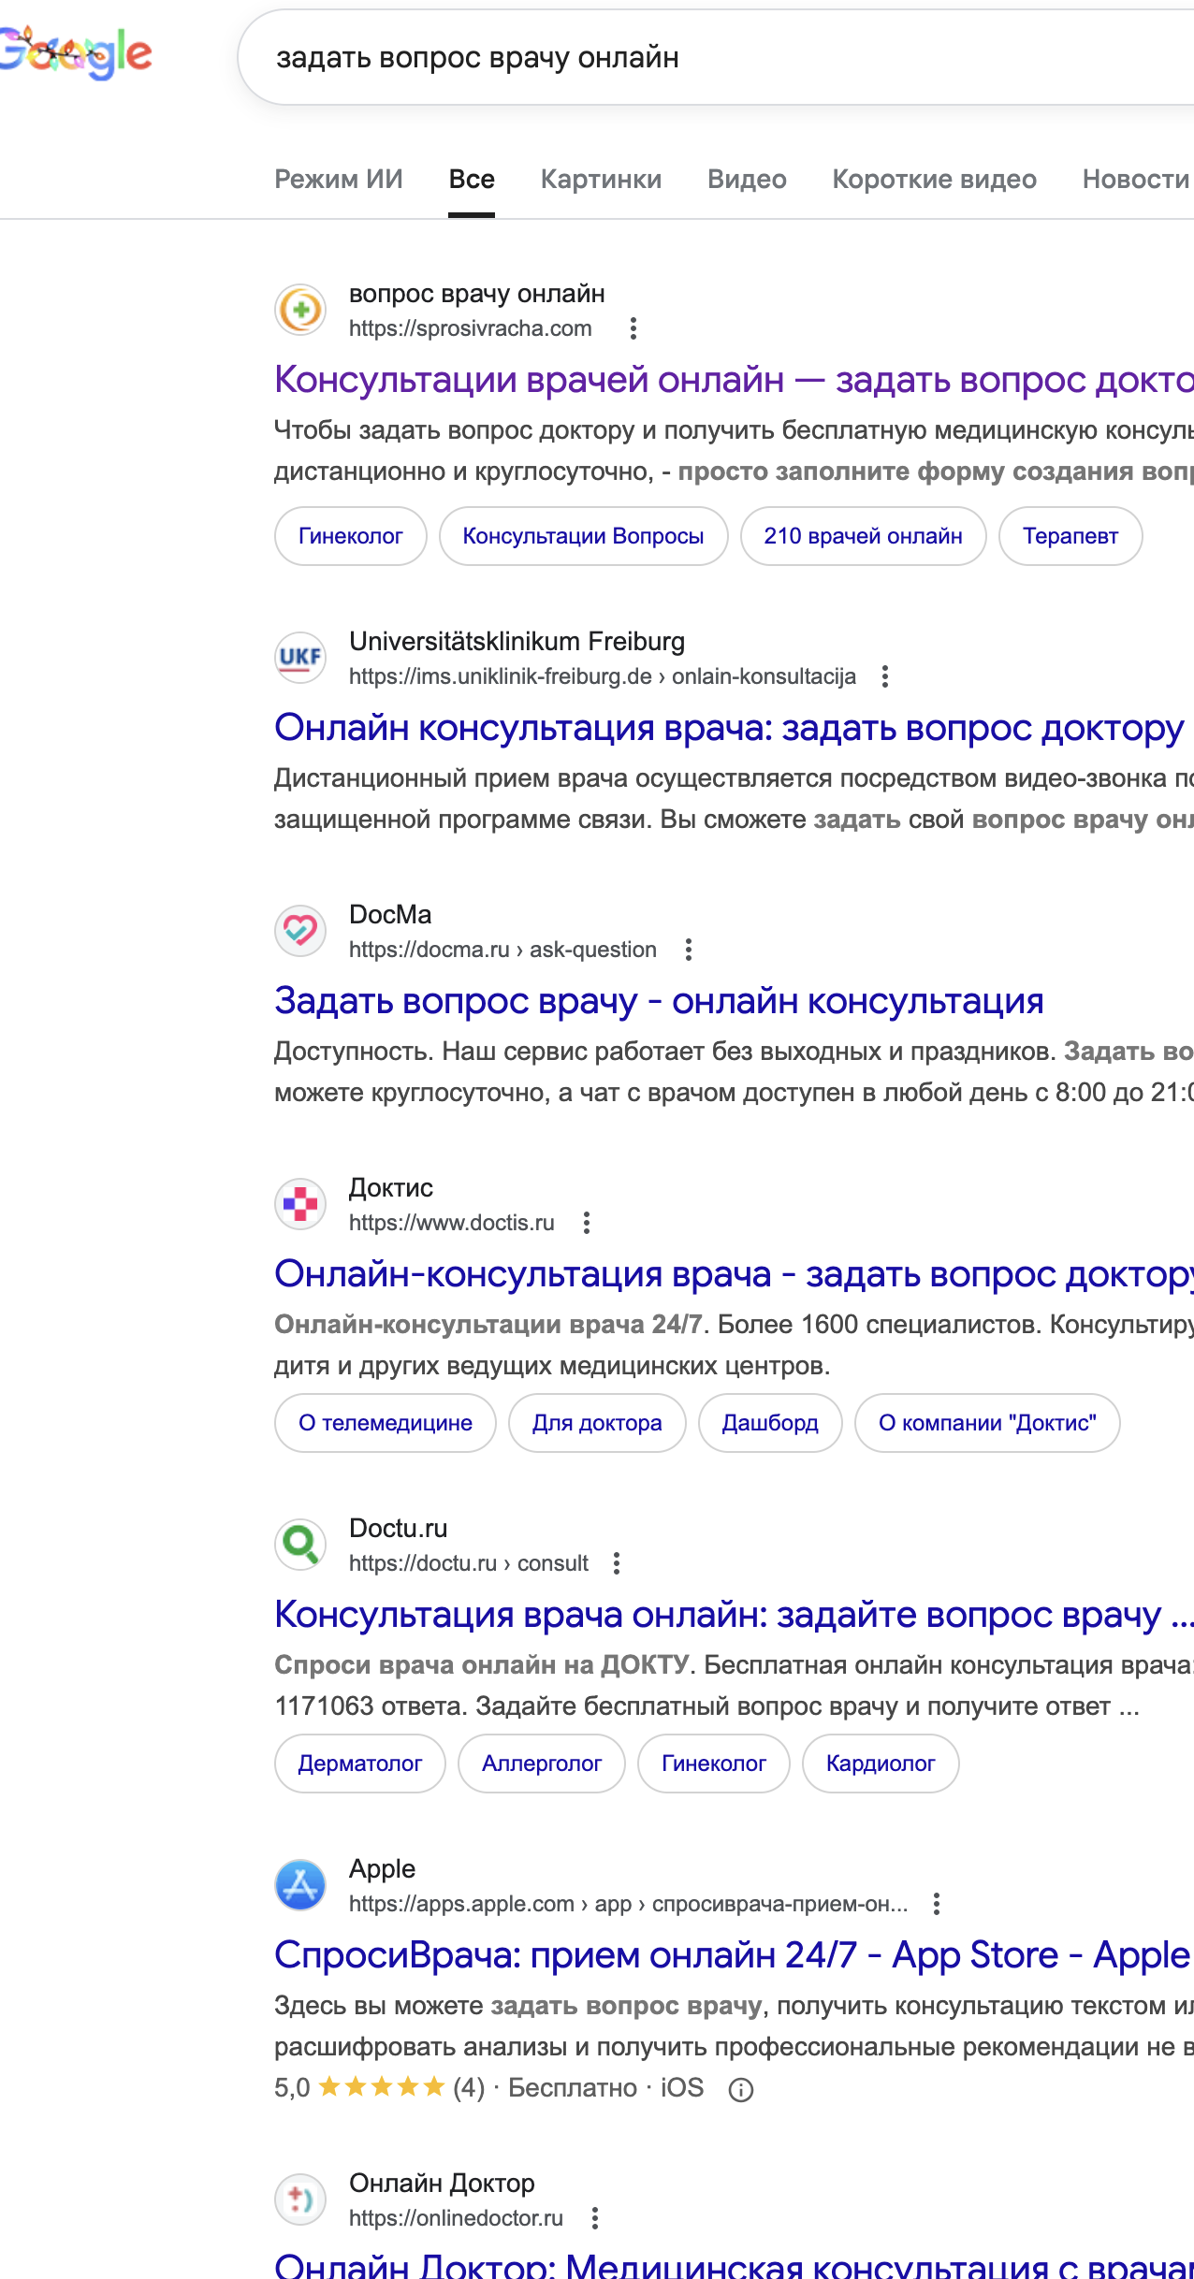Click the Doctu.ru magnifier favicon
The image size is (1194, 2279).
300,1545
